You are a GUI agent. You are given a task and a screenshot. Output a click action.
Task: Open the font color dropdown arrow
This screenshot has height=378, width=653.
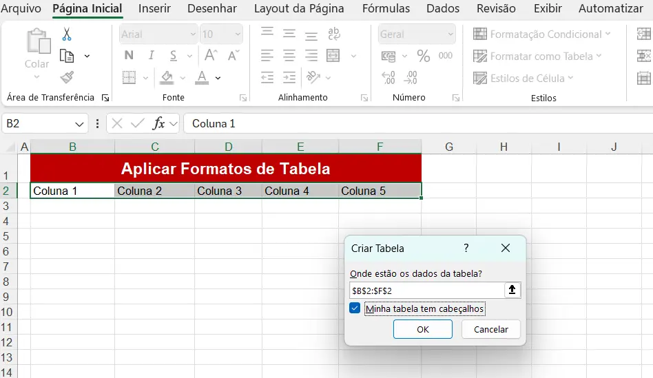coord(218,78)
